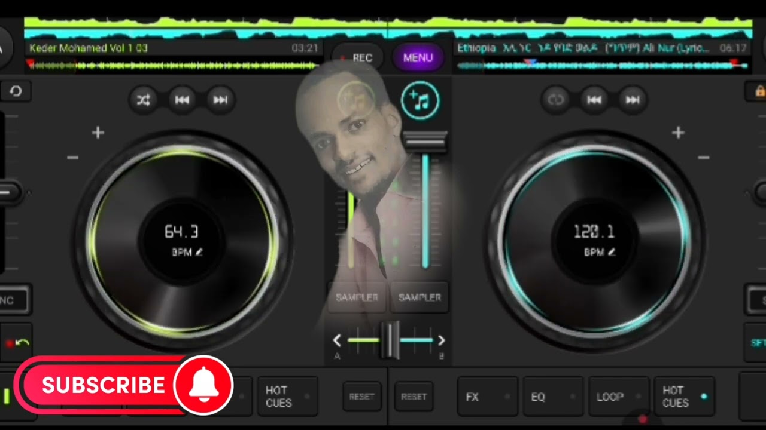Nudge crossfader toward deck A arrow
The width and height of the screenshot is (766, 430).
[x=337, y=340]
